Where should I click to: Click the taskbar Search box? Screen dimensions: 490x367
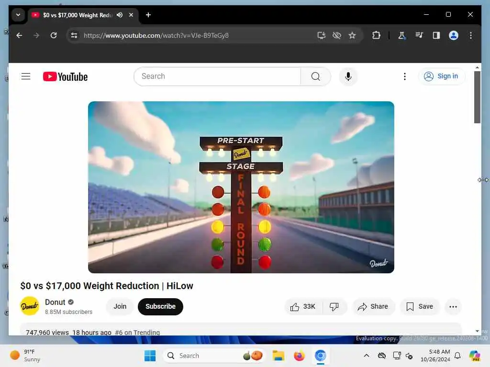coord(214,356)
